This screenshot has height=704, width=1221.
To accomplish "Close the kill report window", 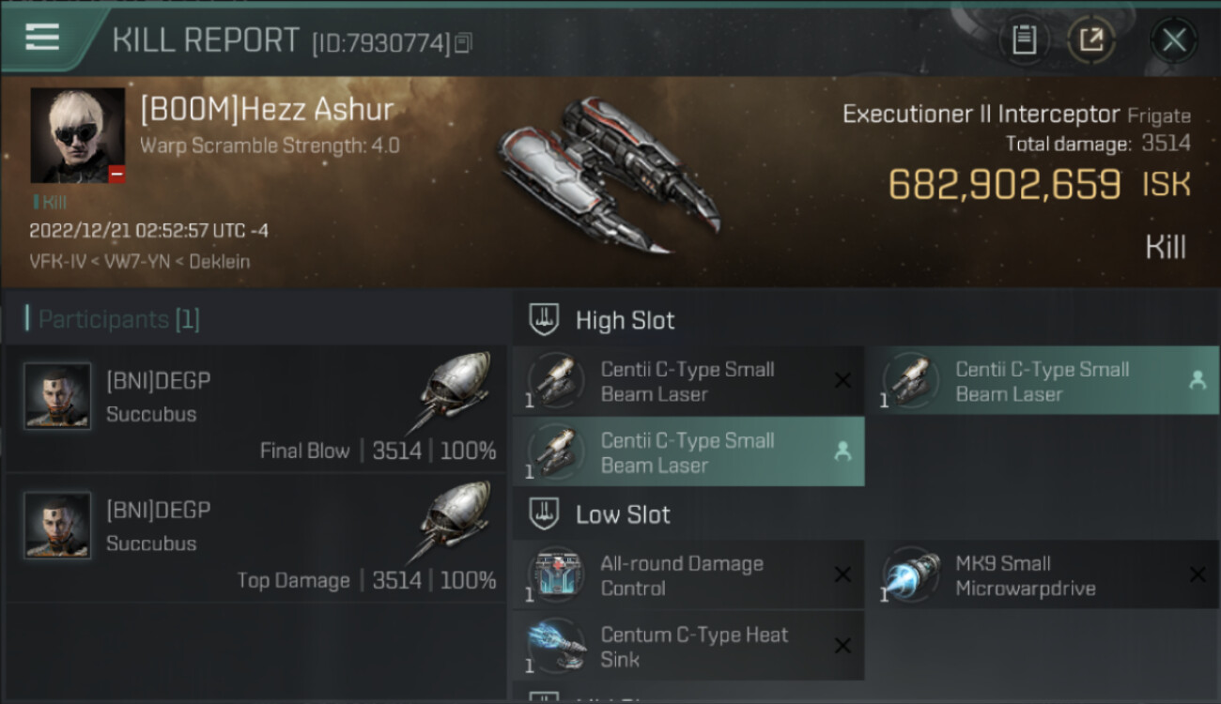I will [1173, 40].
